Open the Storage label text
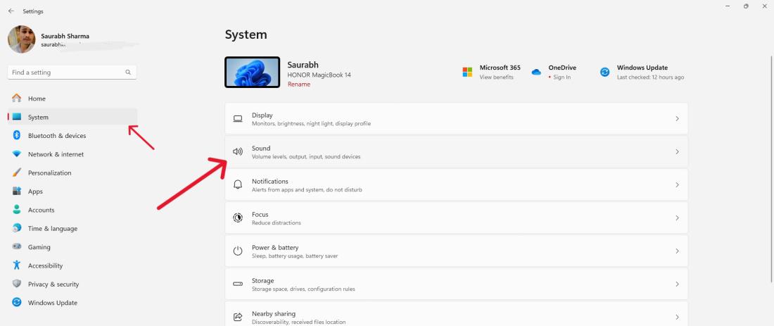The image size is (774, 326). pos(262,280)
